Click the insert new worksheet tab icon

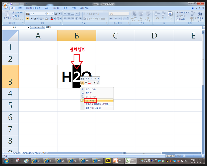(44, 153)
